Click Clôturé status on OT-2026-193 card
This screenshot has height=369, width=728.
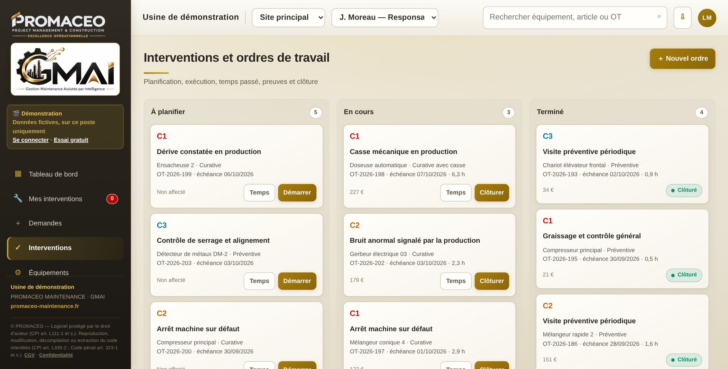[x=684, y=190]
